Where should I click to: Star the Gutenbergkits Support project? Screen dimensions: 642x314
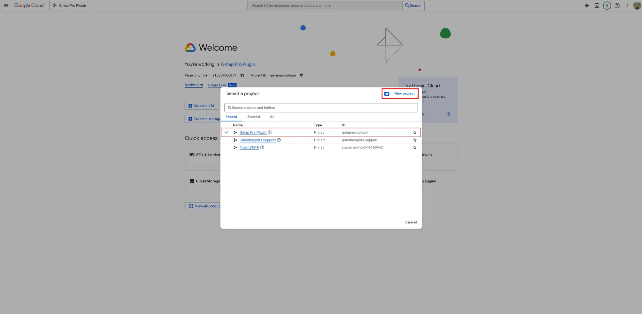click(x=415, y=140)
